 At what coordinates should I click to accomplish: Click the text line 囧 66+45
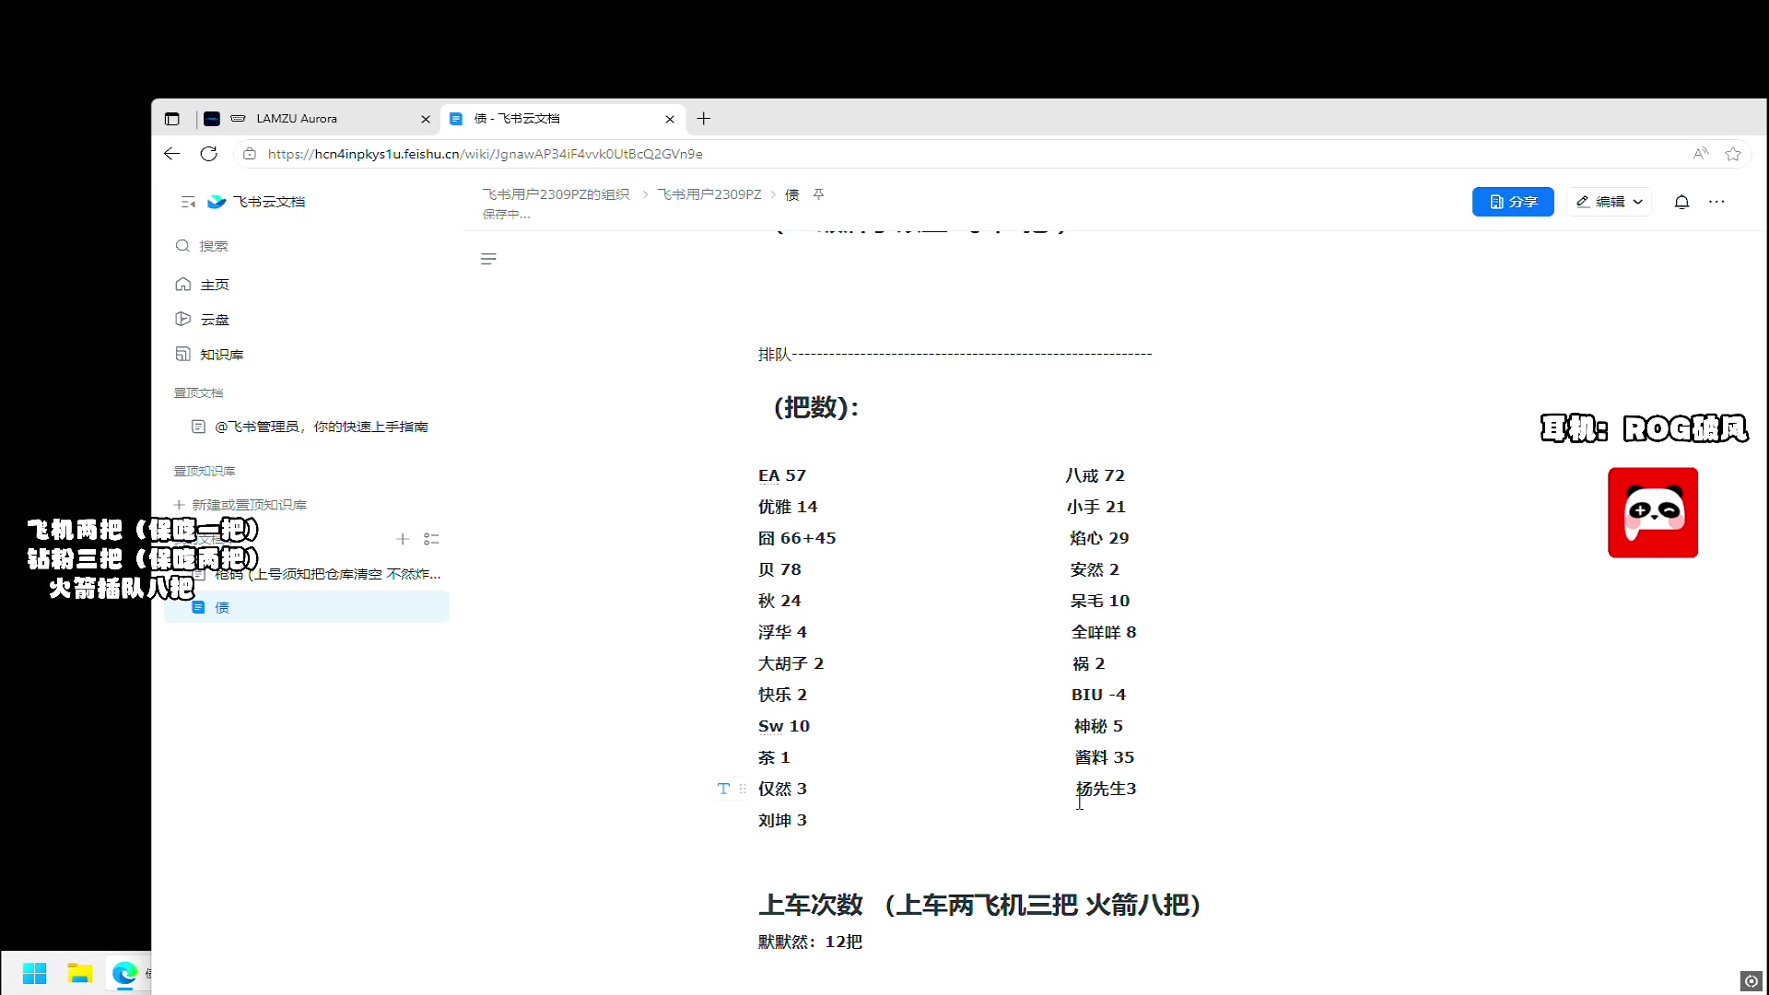[x=797, y=538]
